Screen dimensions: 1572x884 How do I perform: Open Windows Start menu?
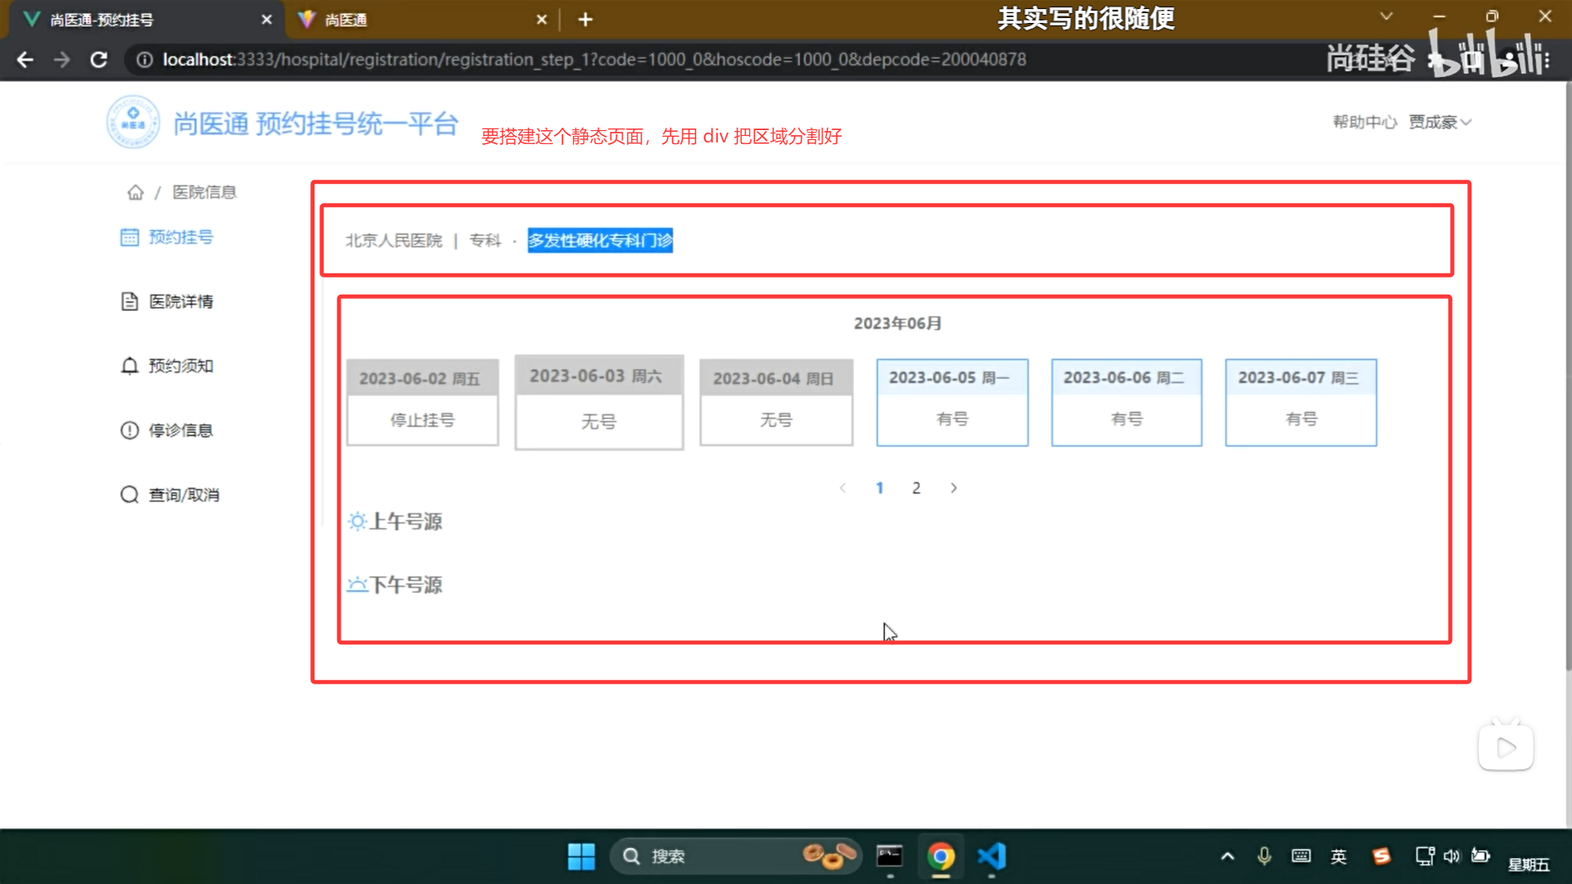(581, 856)
